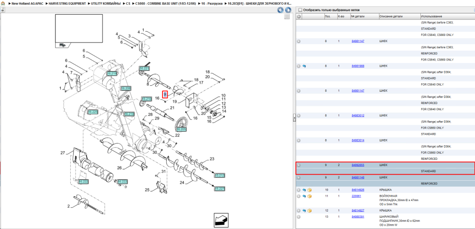Select callout number 9 in the diagram
The height and width of the screenshot is (229, 475).
tap(165, 95)
